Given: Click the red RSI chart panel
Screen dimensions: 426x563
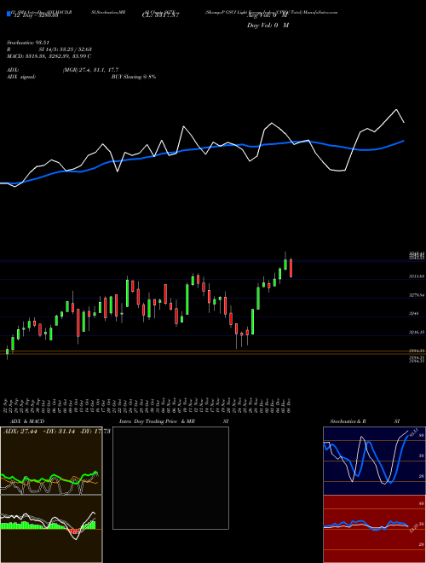Looking at the screenshot, I should coord(374,529).
